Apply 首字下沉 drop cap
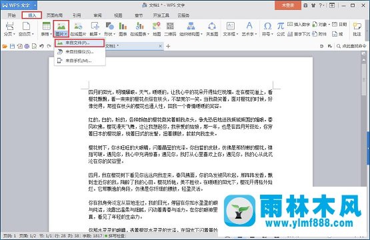The height and width of the screenshot is (240, 370). [299, 34]
